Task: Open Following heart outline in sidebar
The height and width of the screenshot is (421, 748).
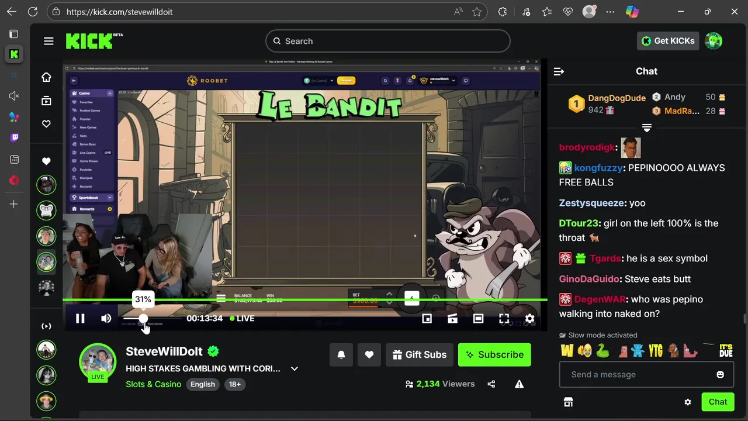Action: 46,124
